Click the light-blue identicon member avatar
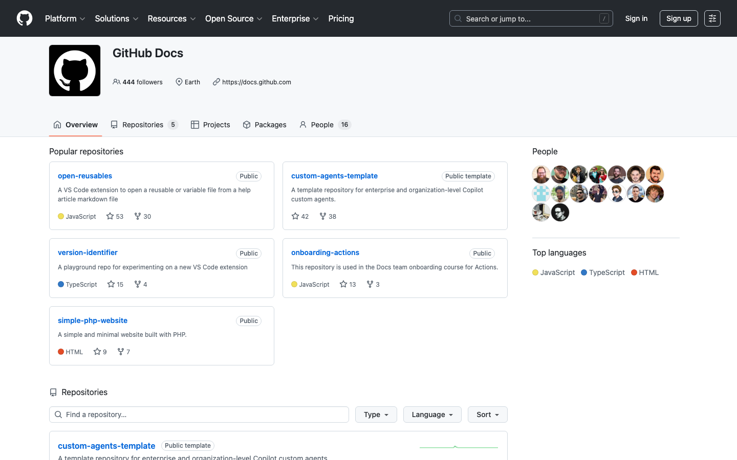 [x=541, y=193]
